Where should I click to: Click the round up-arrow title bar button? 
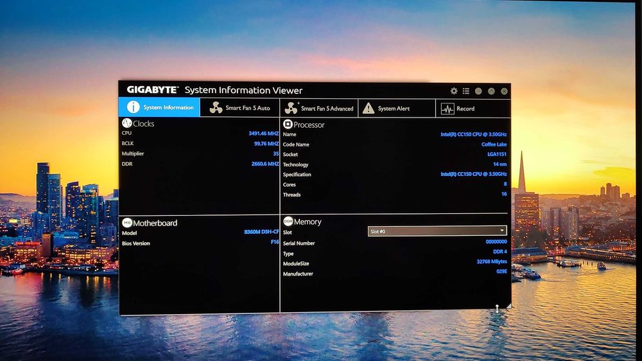491,91
